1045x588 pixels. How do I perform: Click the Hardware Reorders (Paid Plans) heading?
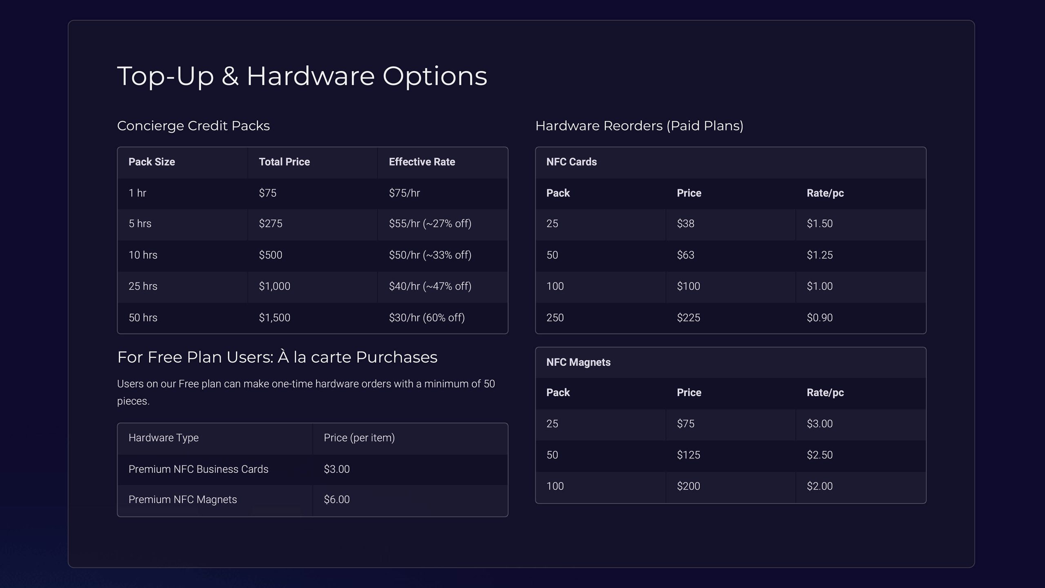tap(639, 126)
